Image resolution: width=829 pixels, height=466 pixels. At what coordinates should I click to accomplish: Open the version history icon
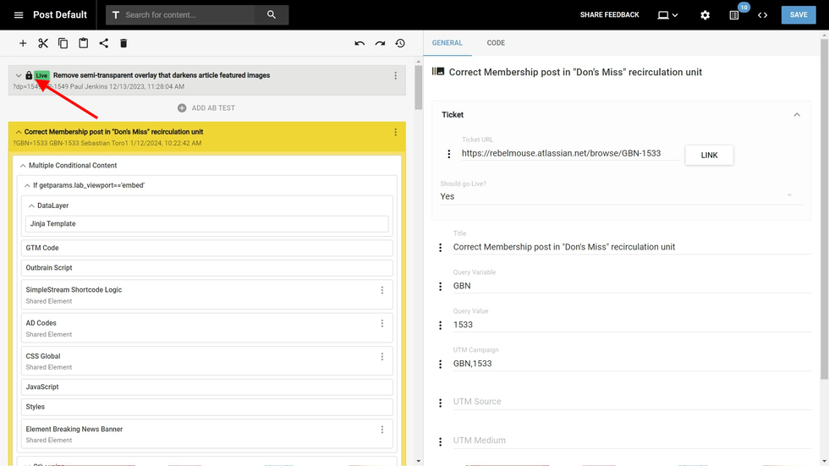click(x=400, y=43)
